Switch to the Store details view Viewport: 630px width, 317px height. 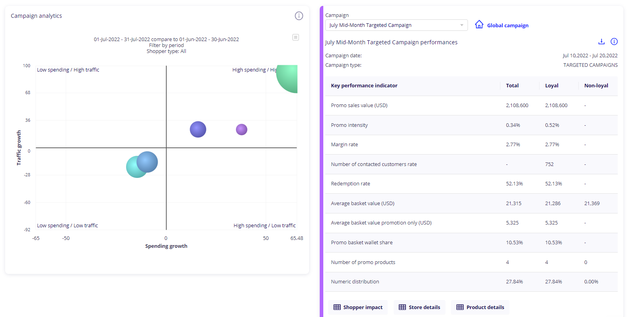[419, 307]
